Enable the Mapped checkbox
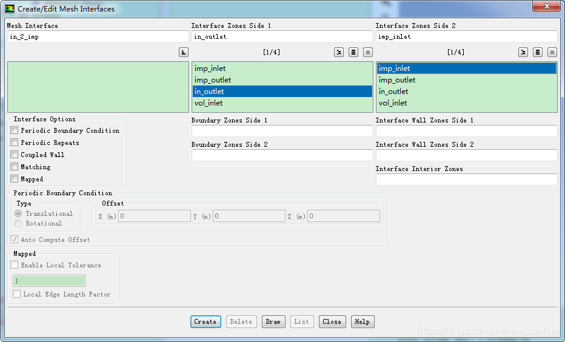Screen dimensions: 565x342 [x=15, y=179]
